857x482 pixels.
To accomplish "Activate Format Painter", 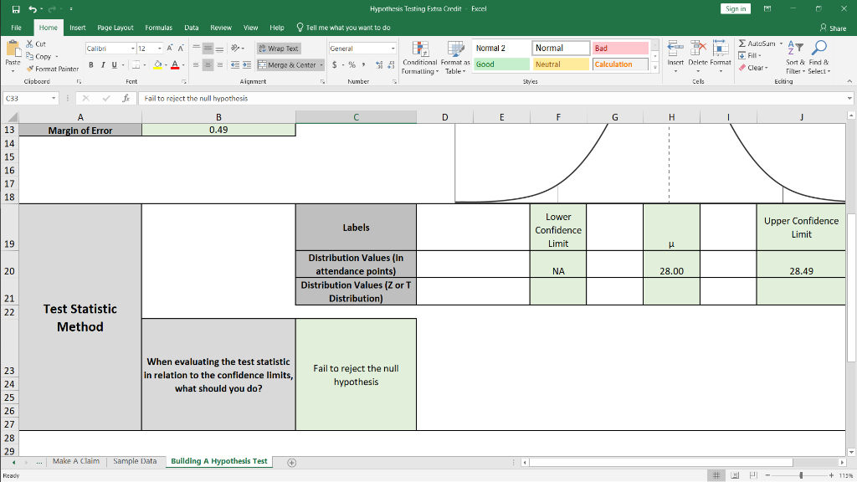I will (x=53, y=69).
